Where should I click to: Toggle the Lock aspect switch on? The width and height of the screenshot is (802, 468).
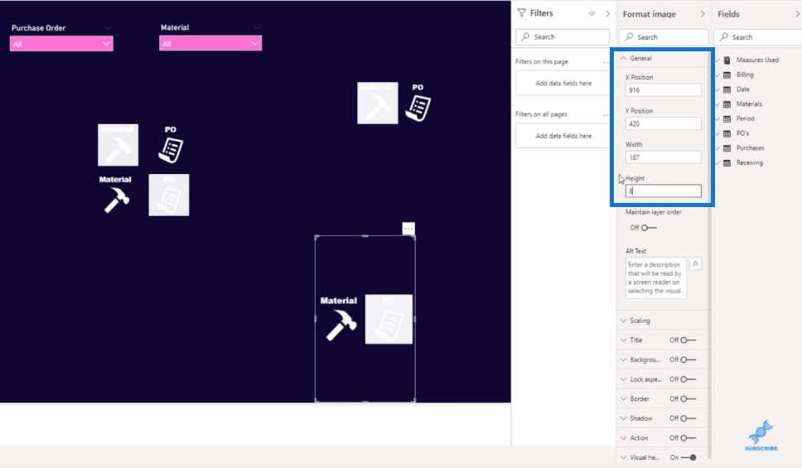[x=688, y=379]
